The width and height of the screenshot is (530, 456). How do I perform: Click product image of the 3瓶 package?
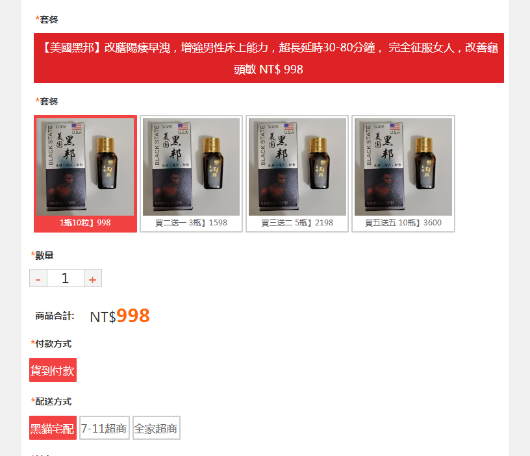(x=192, y=167)
